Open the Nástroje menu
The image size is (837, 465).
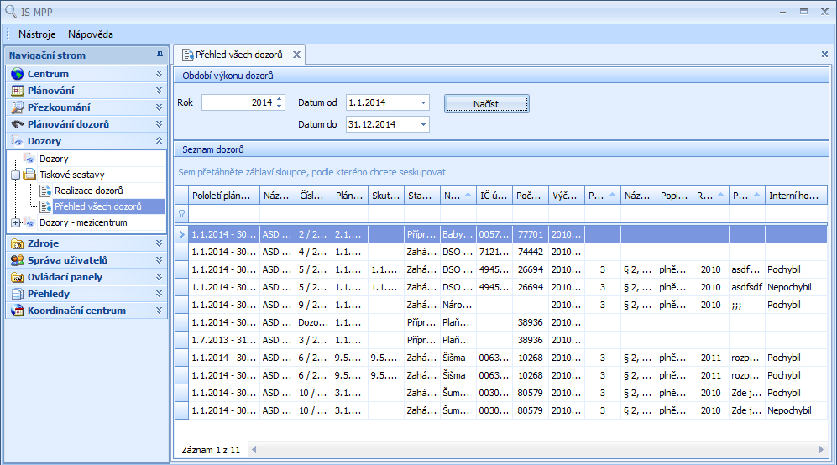click(x=37, y=34)
